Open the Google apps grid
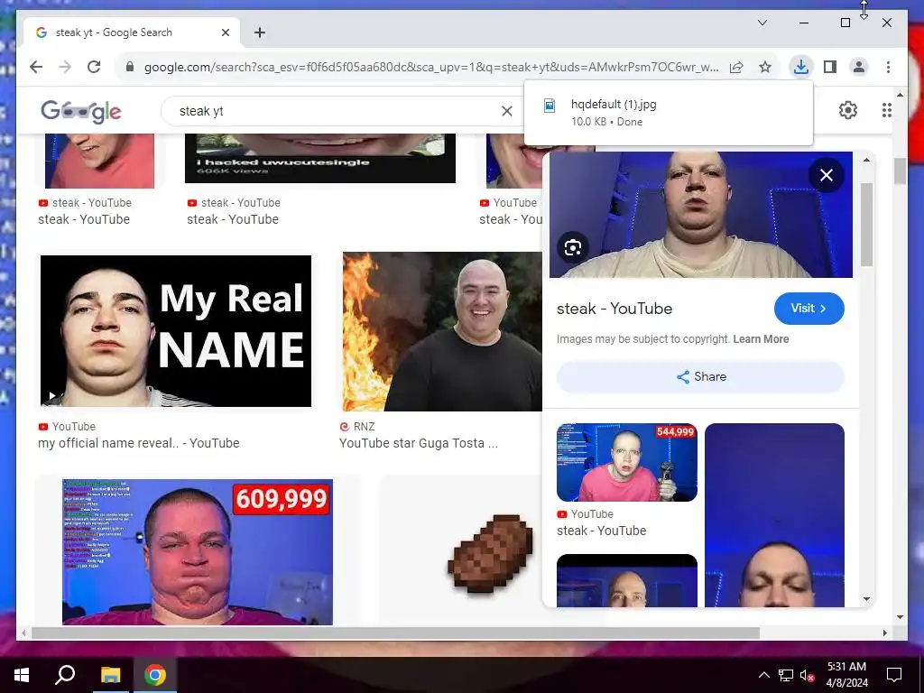This screenshot has width=924, height=693. pos(887,110)
